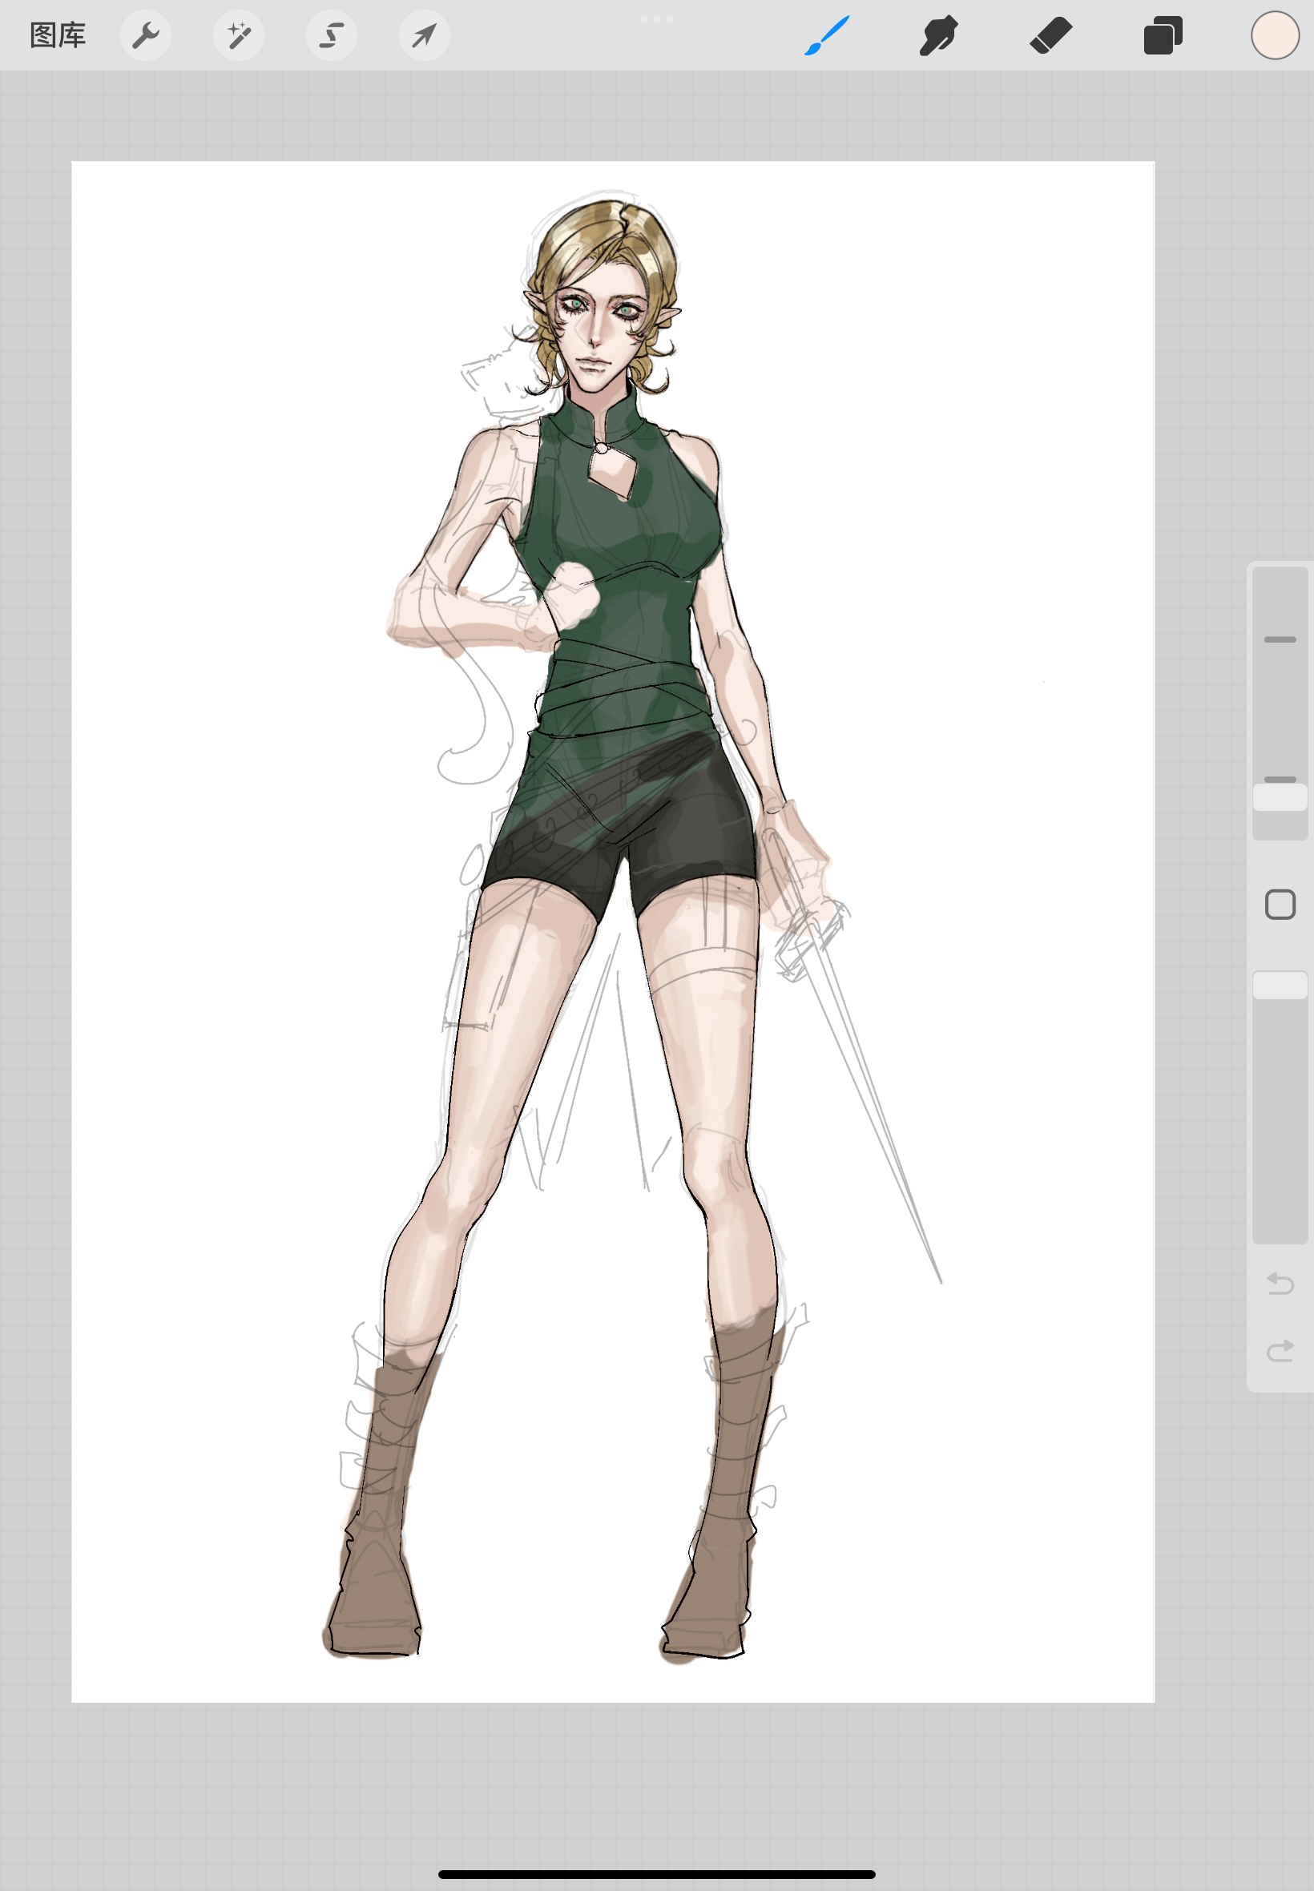The height and width of the screenshot is (1891, 1314).
Task: Tap the home indicator bar at bottom
Action: click(656, 1873)
